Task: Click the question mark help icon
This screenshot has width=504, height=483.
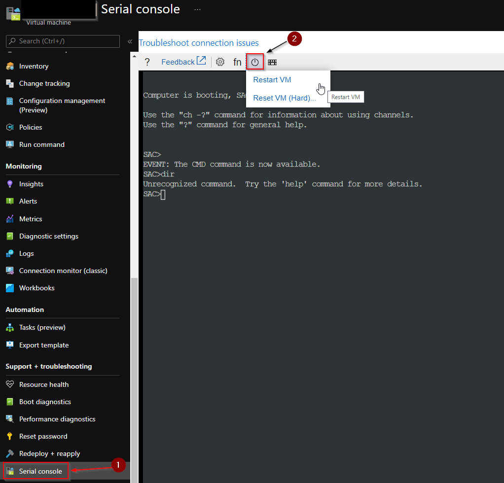Action: (x=147, y=62)
